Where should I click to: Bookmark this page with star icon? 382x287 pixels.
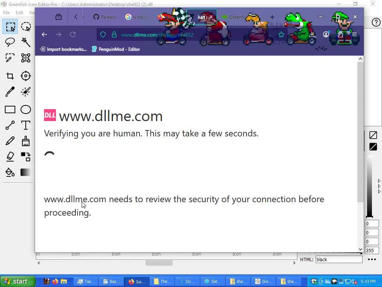[281, 35]
